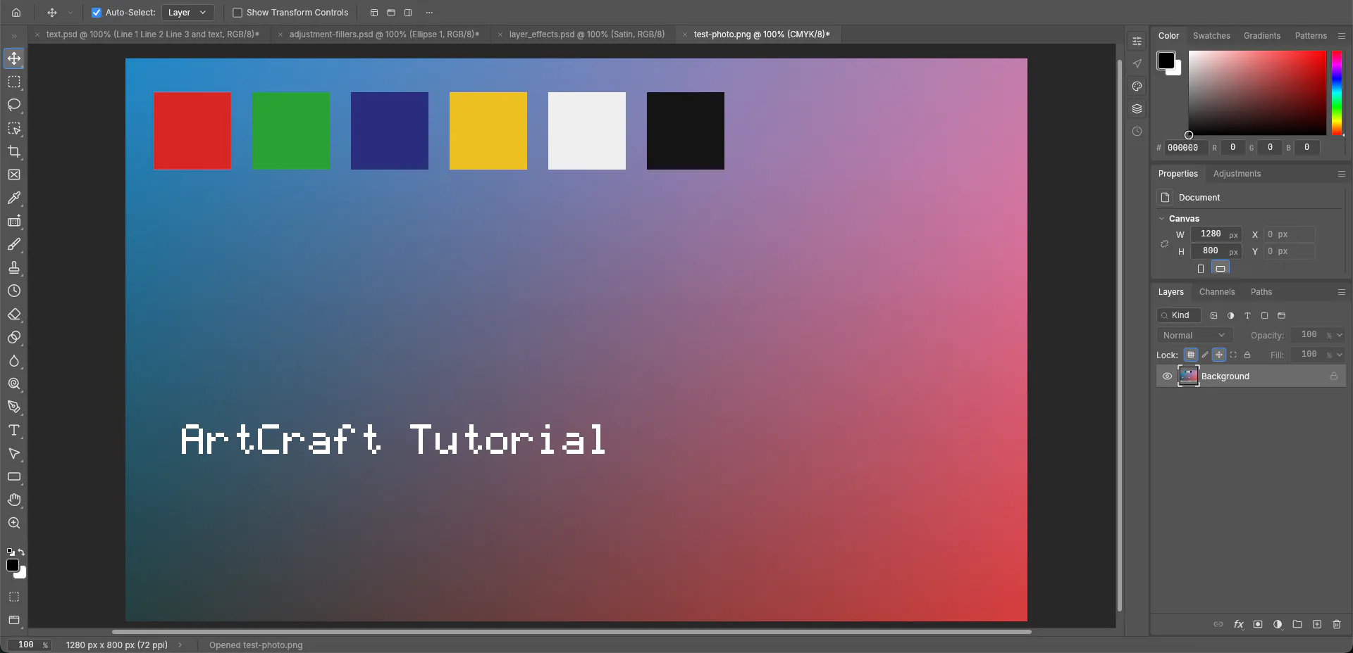This screenshot has height=653, width=1353.
Task: Click the hex color input field
Action: pyautogui.click(x=1185, y=148)
